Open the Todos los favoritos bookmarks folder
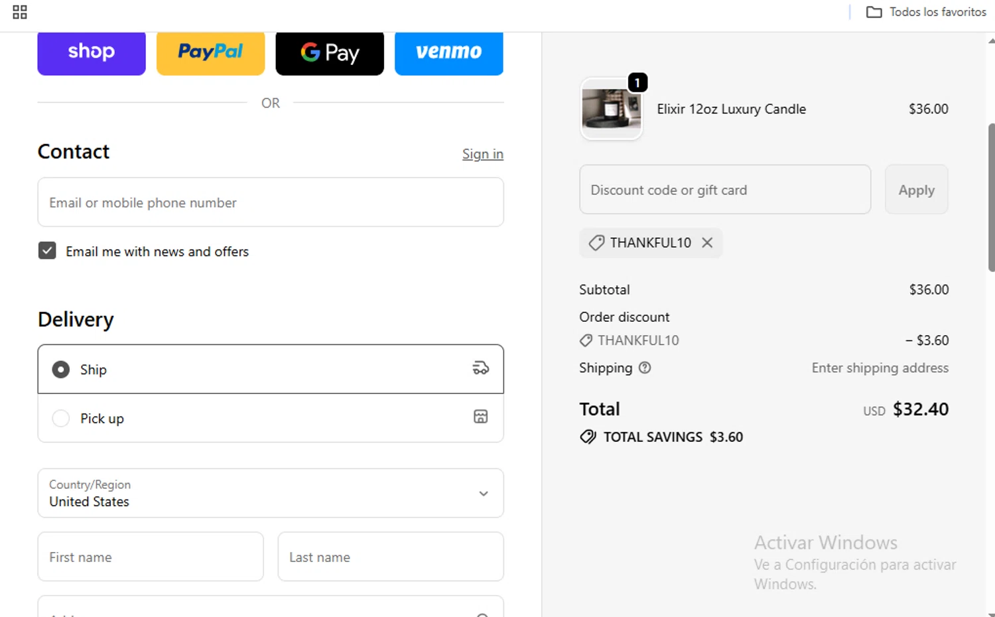 pyautogui.click(x=926, y=12)
